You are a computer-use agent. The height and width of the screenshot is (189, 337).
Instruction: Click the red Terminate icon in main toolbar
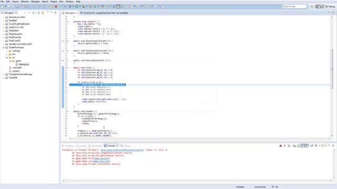point(56,6)
